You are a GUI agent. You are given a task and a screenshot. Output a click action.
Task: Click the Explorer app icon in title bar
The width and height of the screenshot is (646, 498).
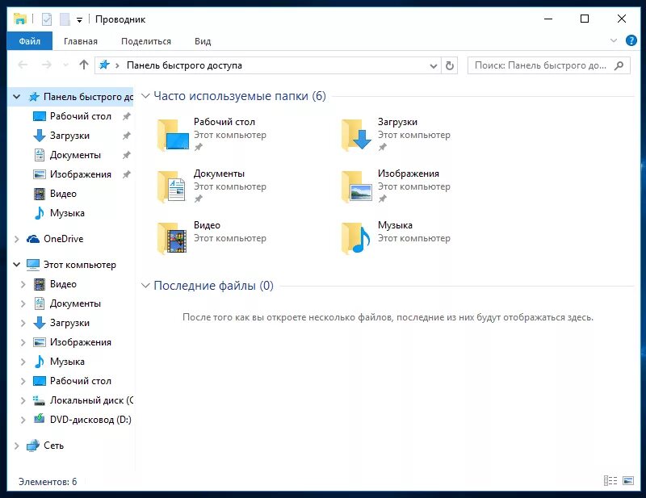pyautogui.click(x=19, y=19)
